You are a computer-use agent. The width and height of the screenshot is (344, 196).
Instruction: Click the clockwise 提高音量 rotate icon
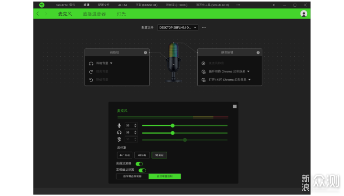91,72
